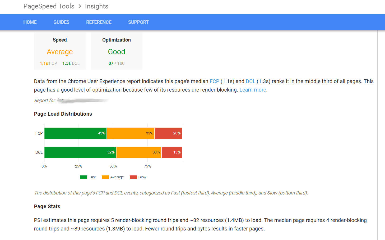
Task: Select the Optimization Good summary card
Action: 117,51
